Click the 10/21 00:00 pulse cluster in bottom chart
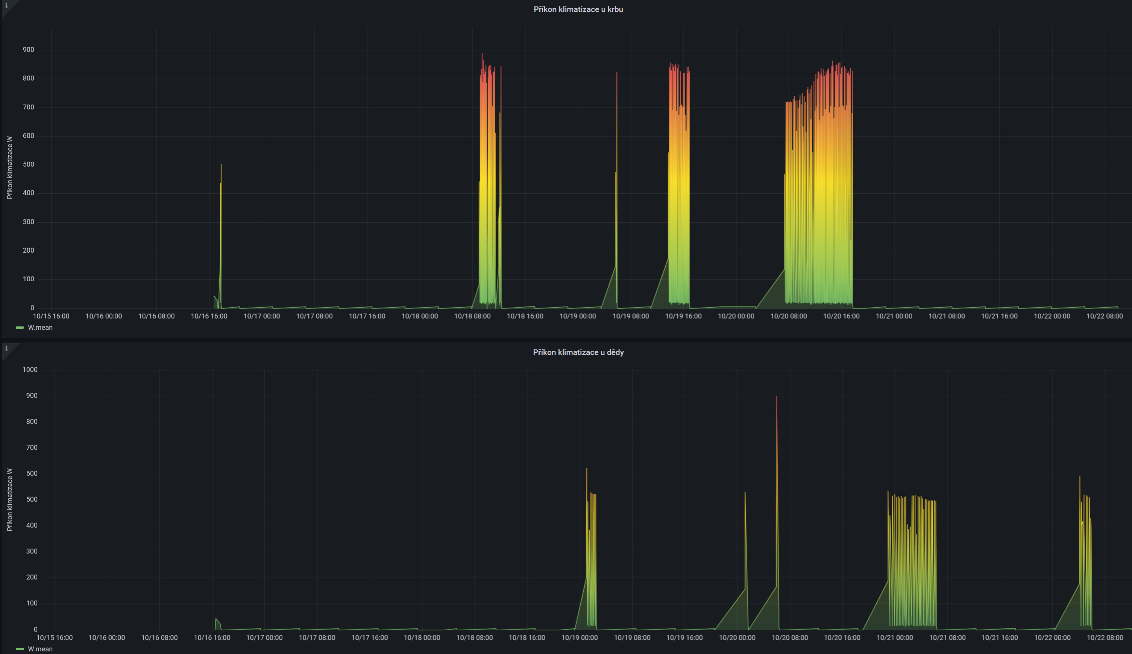The image size is (1132, 654). coord(912,561)
